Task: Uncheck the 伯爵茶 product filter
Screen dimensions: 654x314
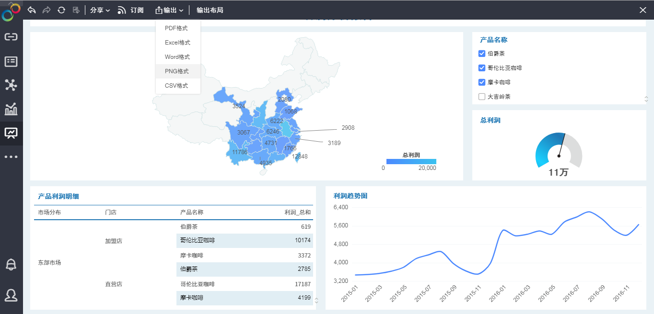Action: pyautogui.click(x=482, y=53)
